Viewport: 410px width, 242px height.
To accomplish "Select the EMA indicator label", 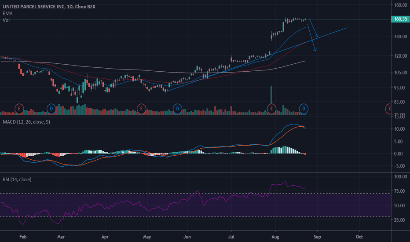I will click(x=7, y=13).
